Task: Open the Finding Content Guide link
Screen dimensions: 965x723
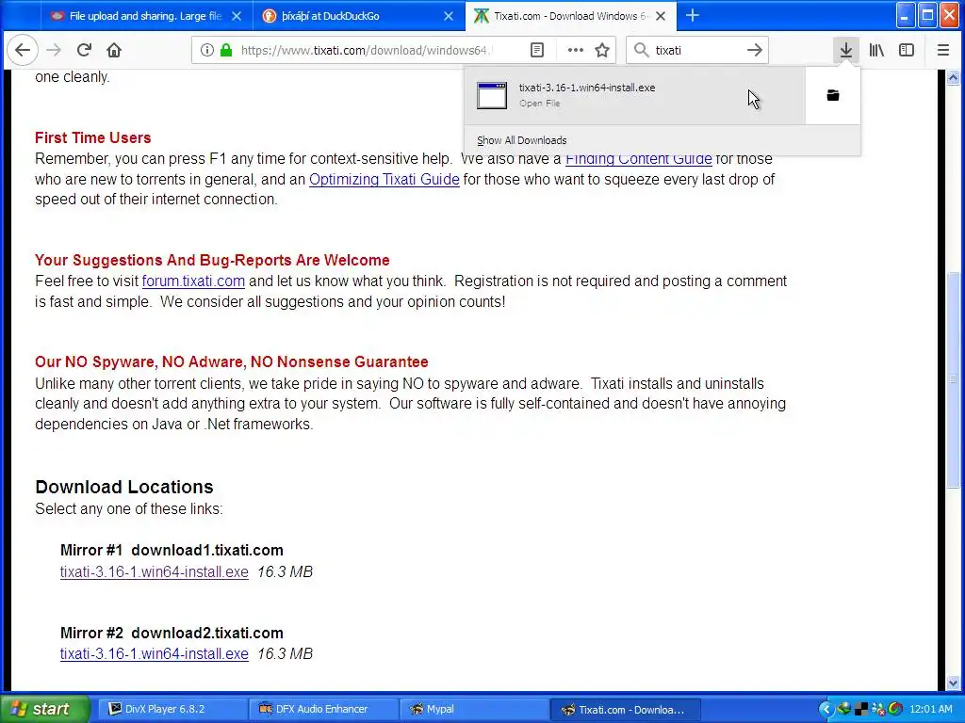Action: pyautogui.click(x=638, y=158)
